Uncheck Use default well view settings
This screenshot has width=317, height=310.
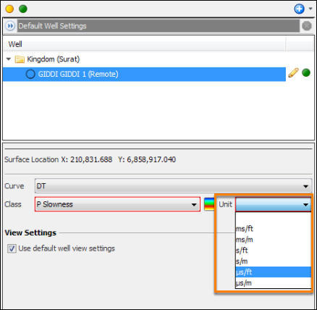click(12, 248)
